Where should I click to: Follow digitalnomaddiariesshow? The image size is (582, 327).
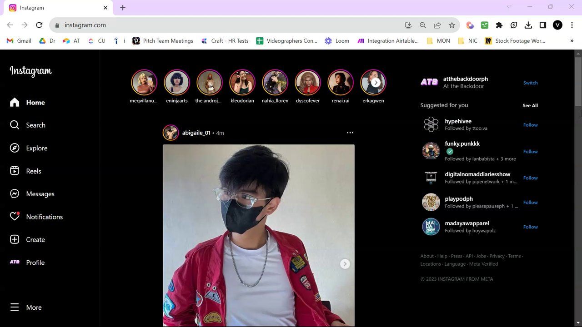(x=530, y=178)
